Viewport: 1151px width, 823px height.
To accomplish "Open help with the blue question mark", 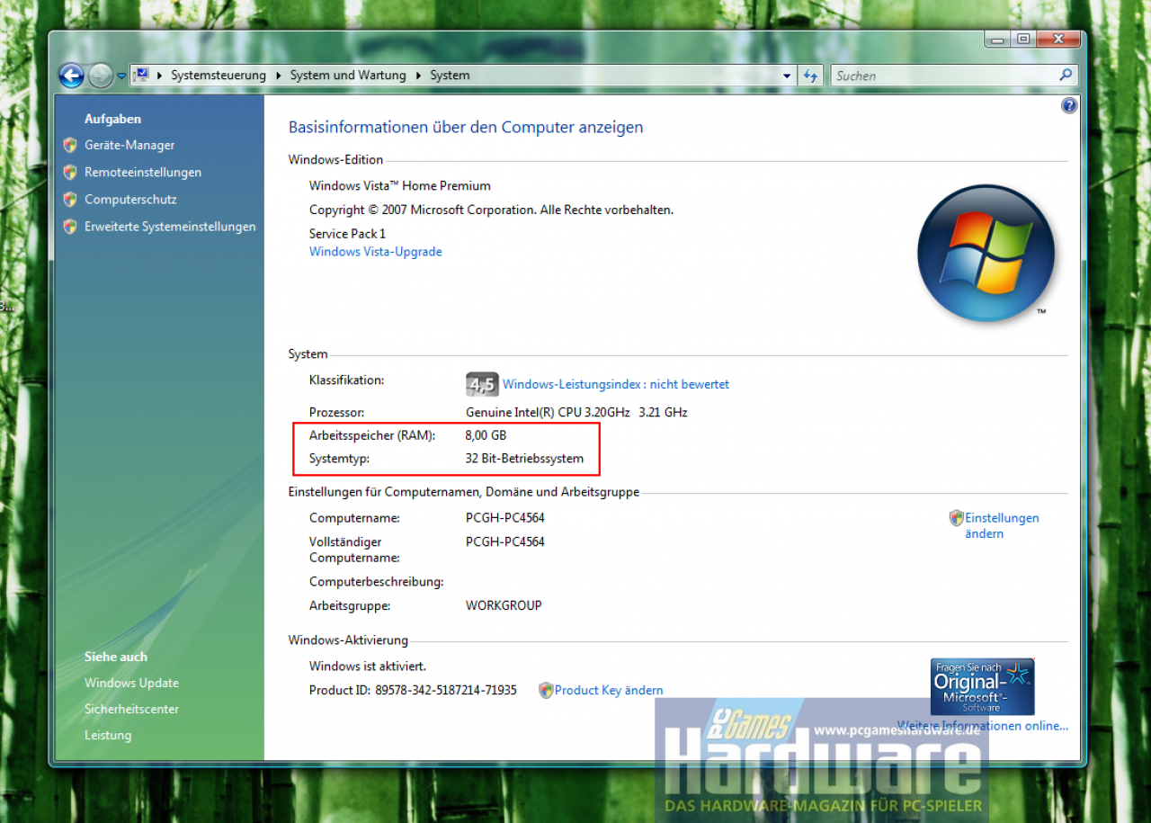I will pyautogui.click(x=1069, y=106).
